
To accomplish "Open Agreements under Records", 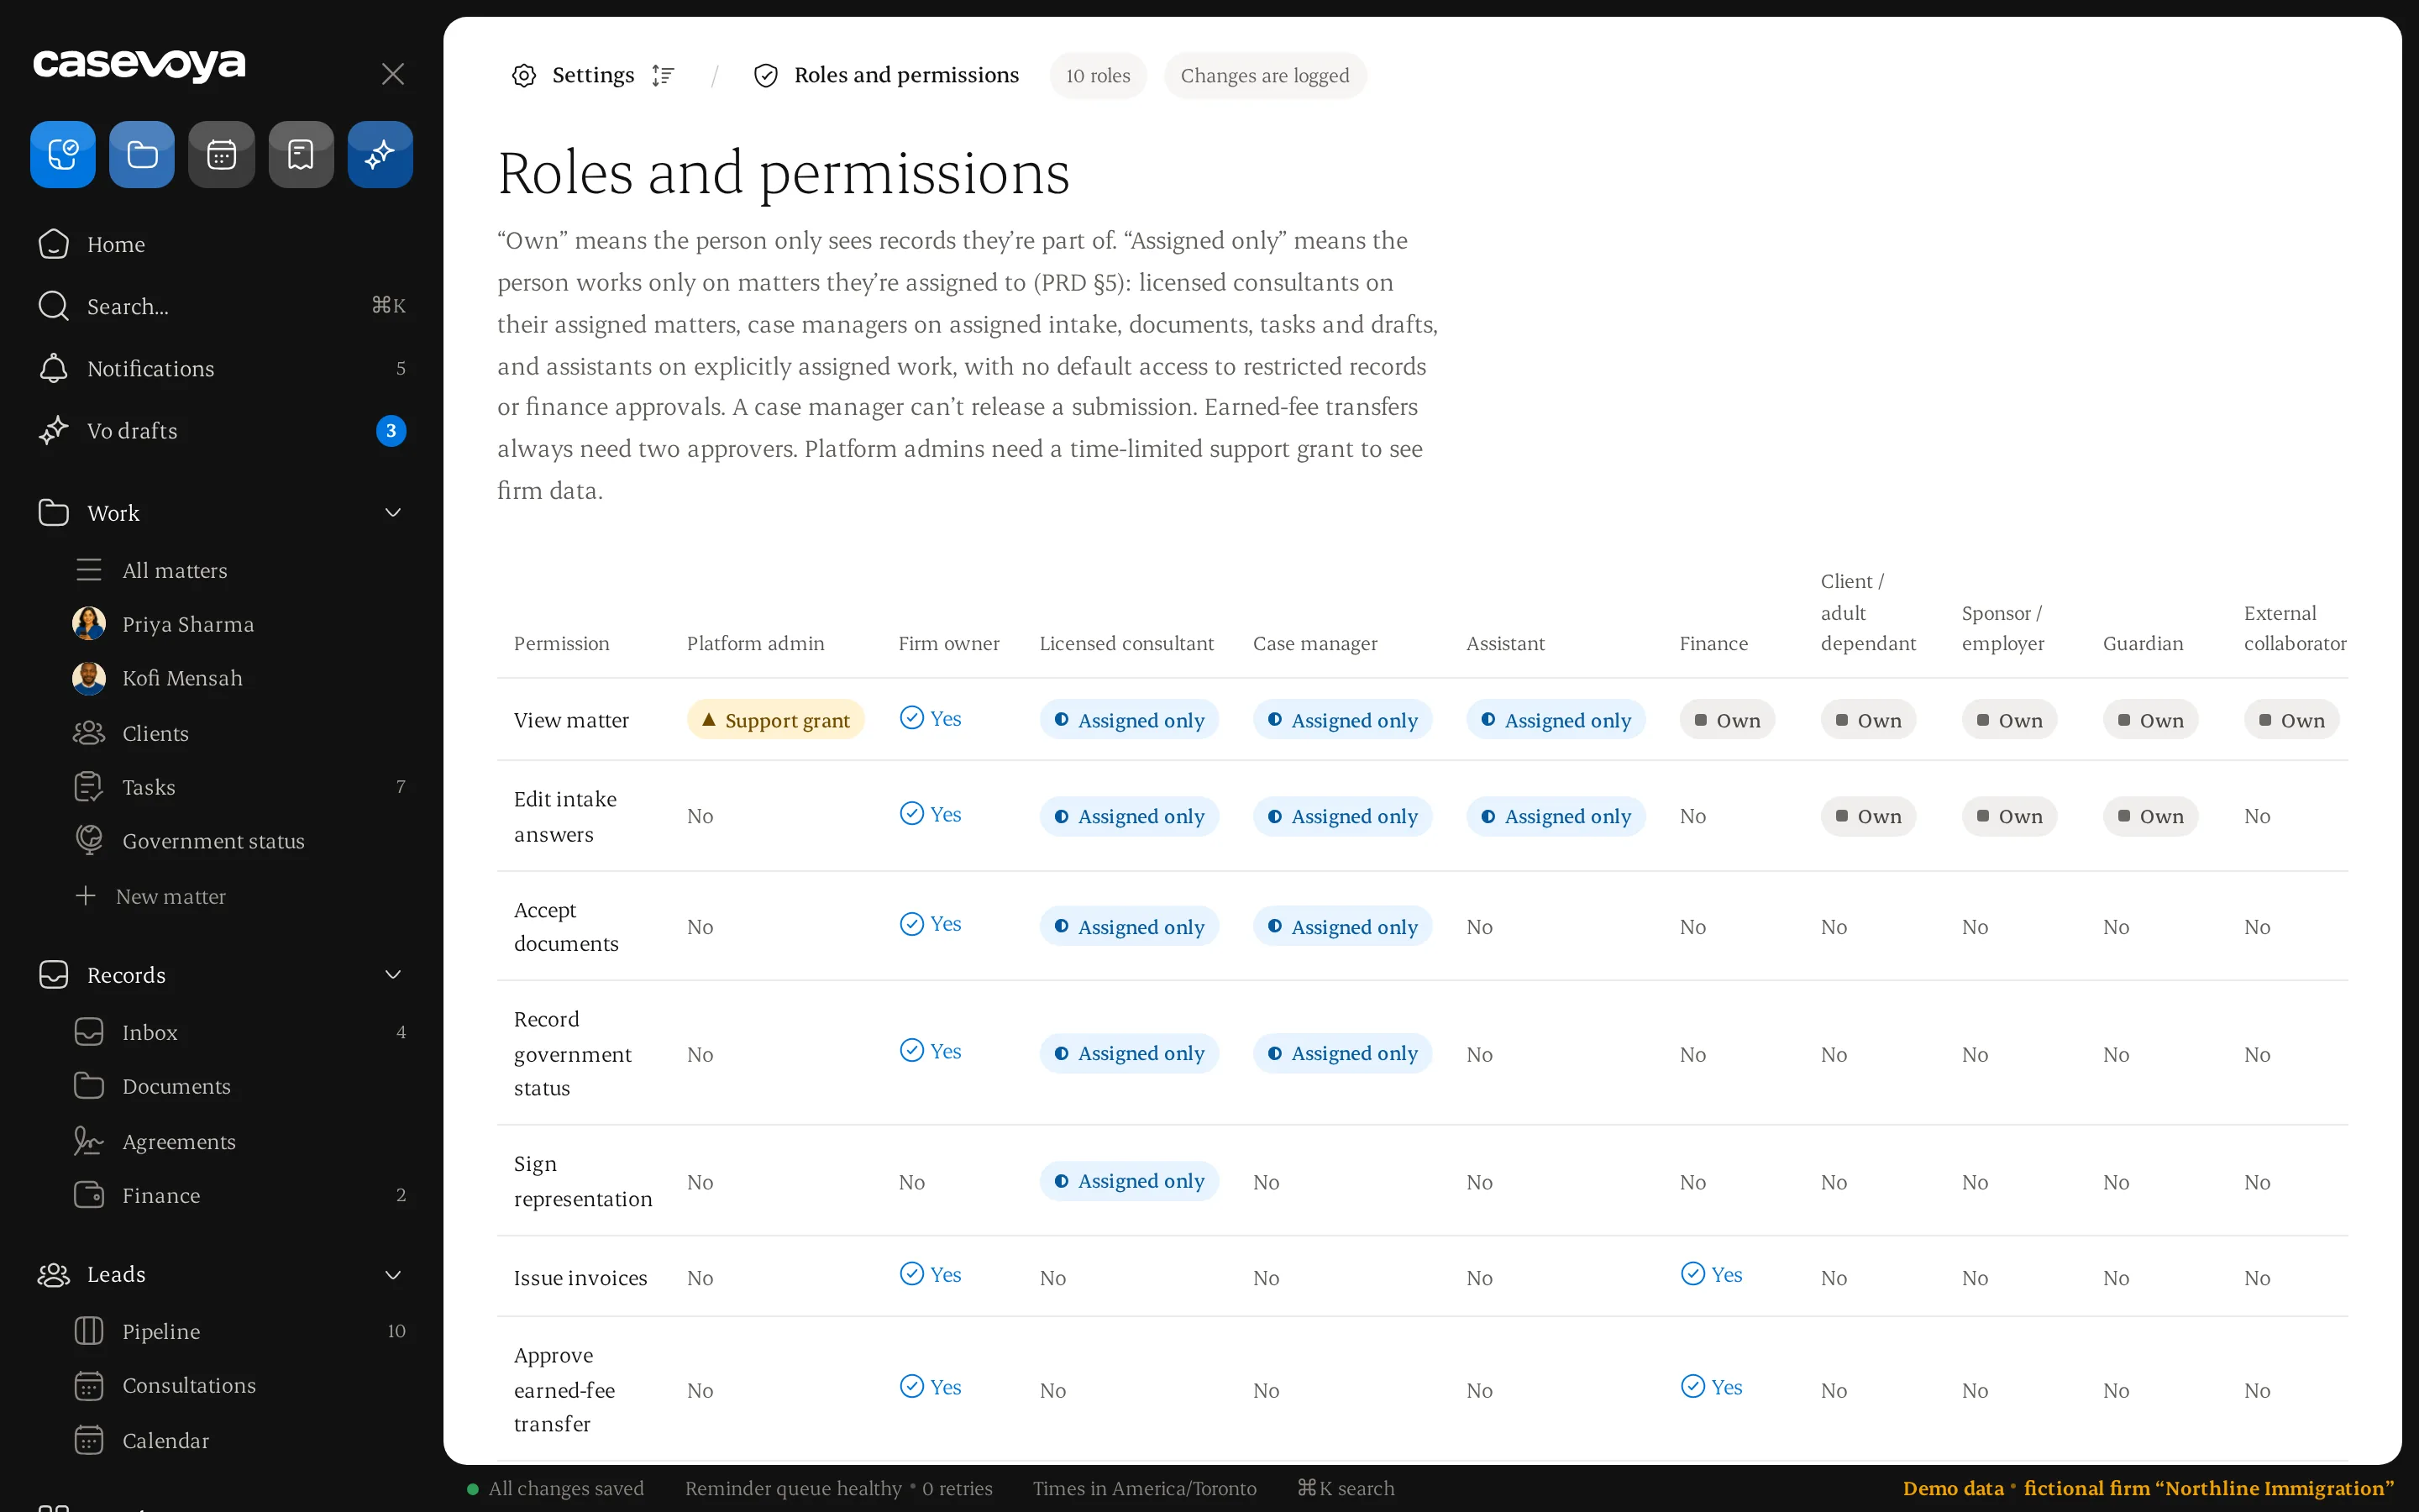I will click(x=240, y=1141).
